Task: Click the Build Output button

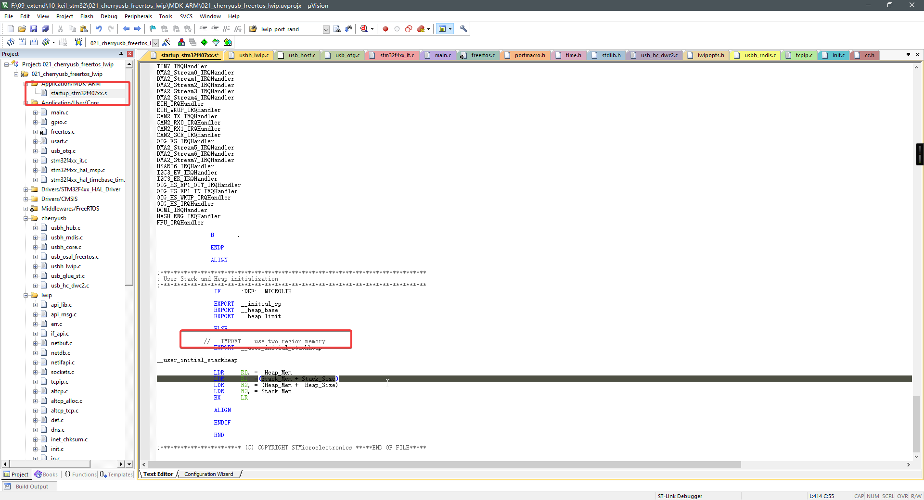Action: coord(29,486)
